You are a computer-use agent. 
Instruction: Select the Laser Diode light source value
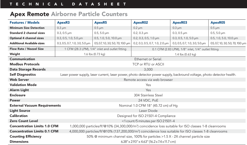(148, 111)
